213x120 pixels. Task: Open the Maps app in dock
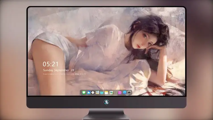click(x=111, y=93)
